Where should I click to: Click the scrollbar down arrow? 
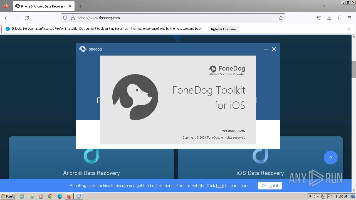(x=354, y=190)
